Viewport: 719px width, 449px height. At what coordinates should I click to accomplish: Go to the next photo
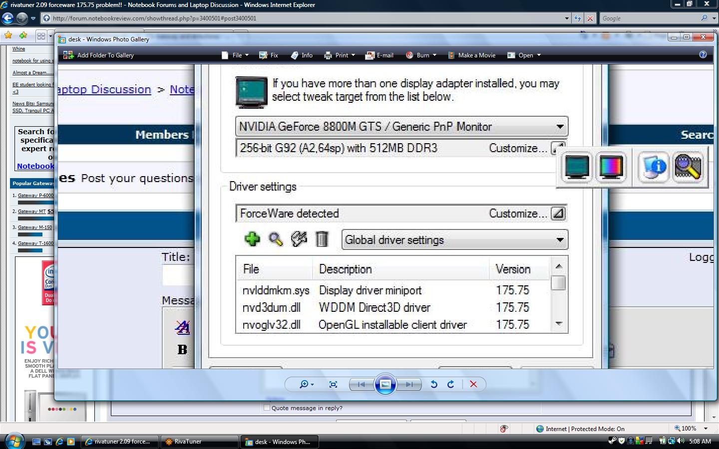pos(409,384)
